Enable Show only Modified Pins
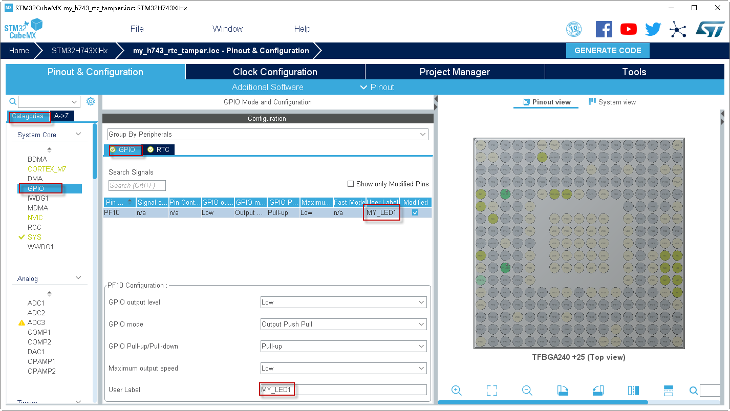This screenshot has width=730, height=411. [x=351, y=184]
